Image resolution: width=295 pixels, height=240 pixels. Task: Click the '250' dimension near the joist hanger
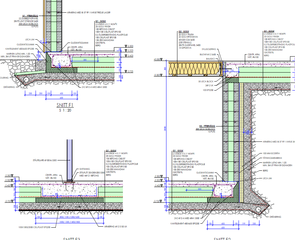[x=232, y=71]
